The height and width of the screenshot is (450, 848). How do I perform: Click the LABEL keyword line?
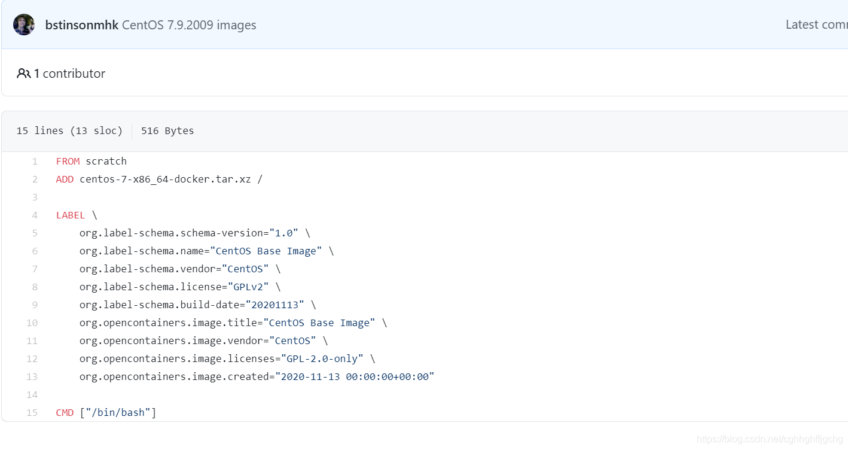tap(77, 215)
